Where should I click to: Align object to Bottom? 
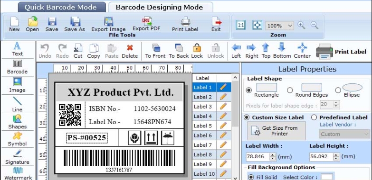[282, 51]
